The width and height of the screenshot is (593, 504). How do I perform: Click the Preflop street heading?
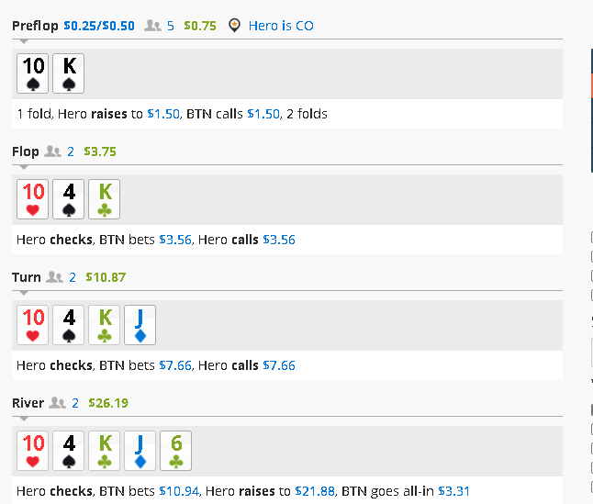point(35,26)
